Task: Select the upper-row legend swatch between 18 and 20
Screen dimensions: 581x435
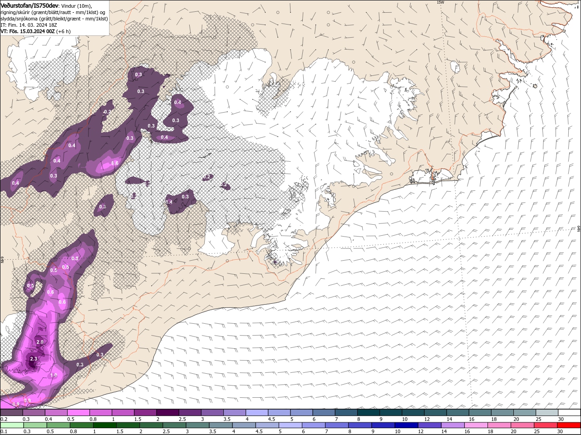Action: point(502,412)
